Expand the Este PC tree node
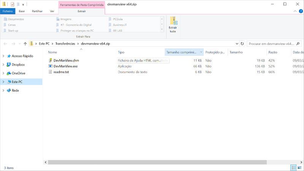The height and width of the screenshot is (171, 304). (x=3, y=82)
